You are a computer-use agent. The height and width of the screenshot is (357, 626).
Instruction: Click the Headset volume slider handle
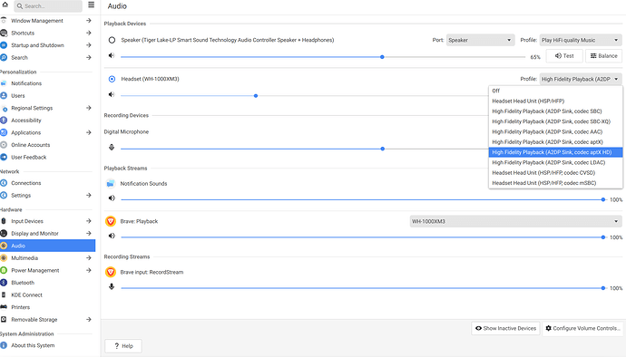pos(256,96)
